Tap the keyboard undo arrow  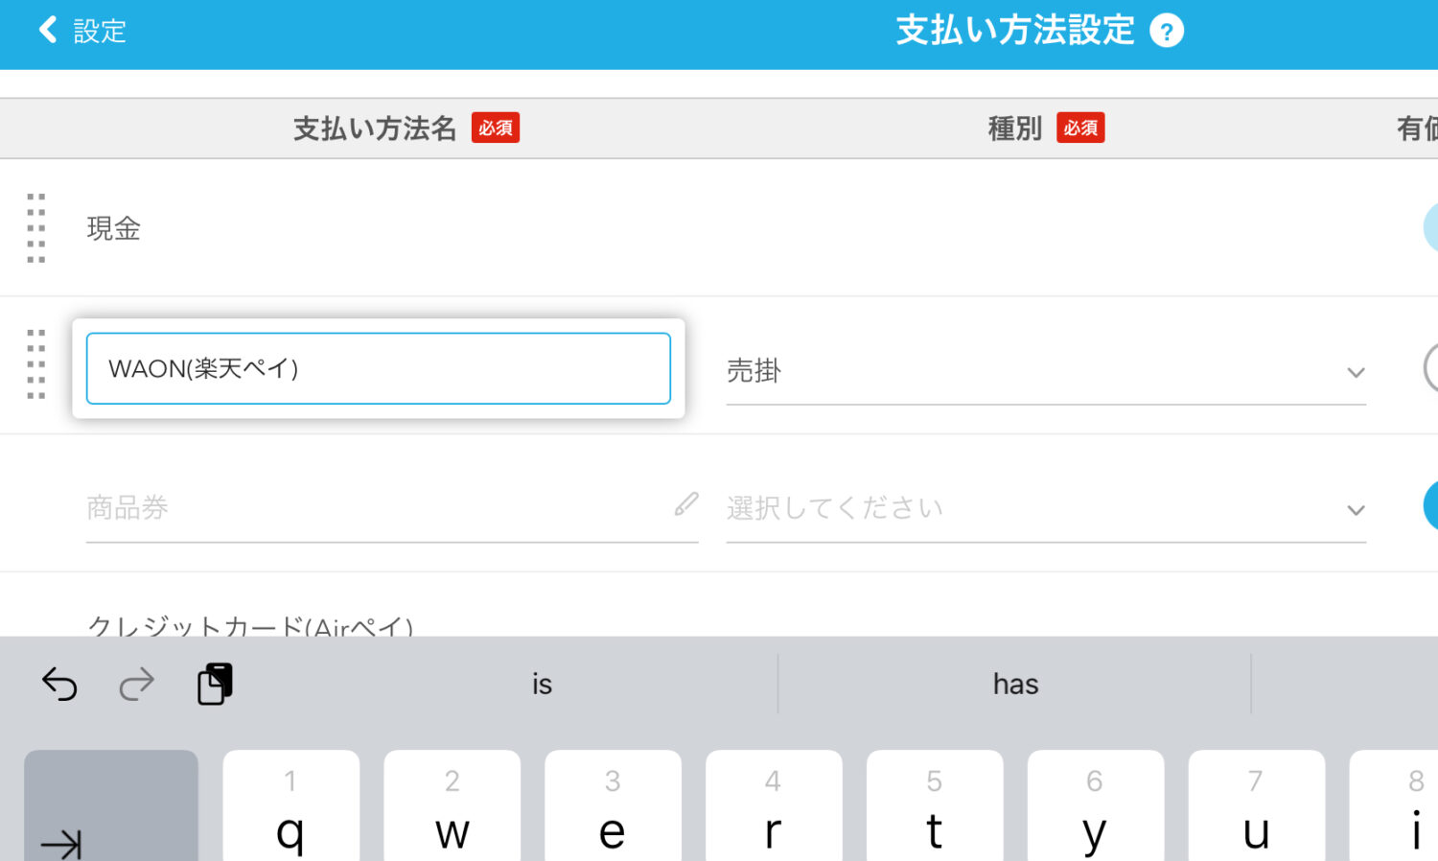[x=59, y=685]
